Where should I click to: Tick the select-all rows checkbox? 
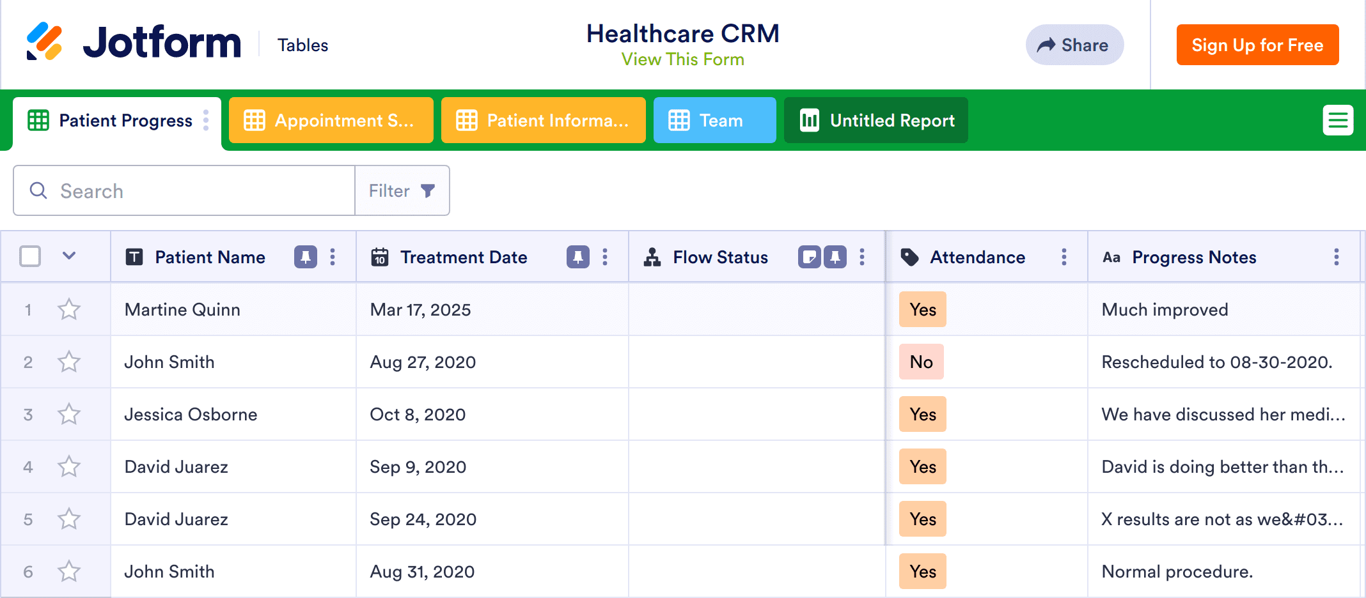click(30, 256)
